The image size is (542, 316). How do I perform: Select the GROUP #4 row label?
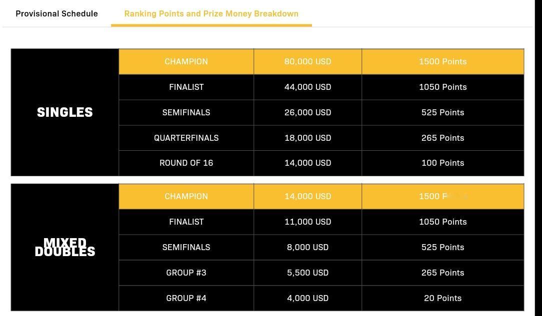click(x=186, y=298)
